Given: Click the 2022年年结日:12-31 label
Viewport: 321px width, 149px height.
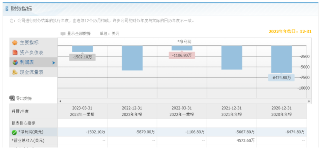Looking at the screenshot, I should [x=290, y=32].
